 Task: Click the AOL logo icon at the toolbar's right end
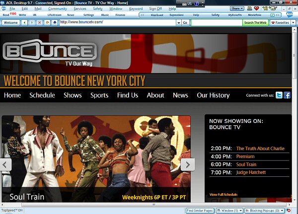click(x=290, y=14)
